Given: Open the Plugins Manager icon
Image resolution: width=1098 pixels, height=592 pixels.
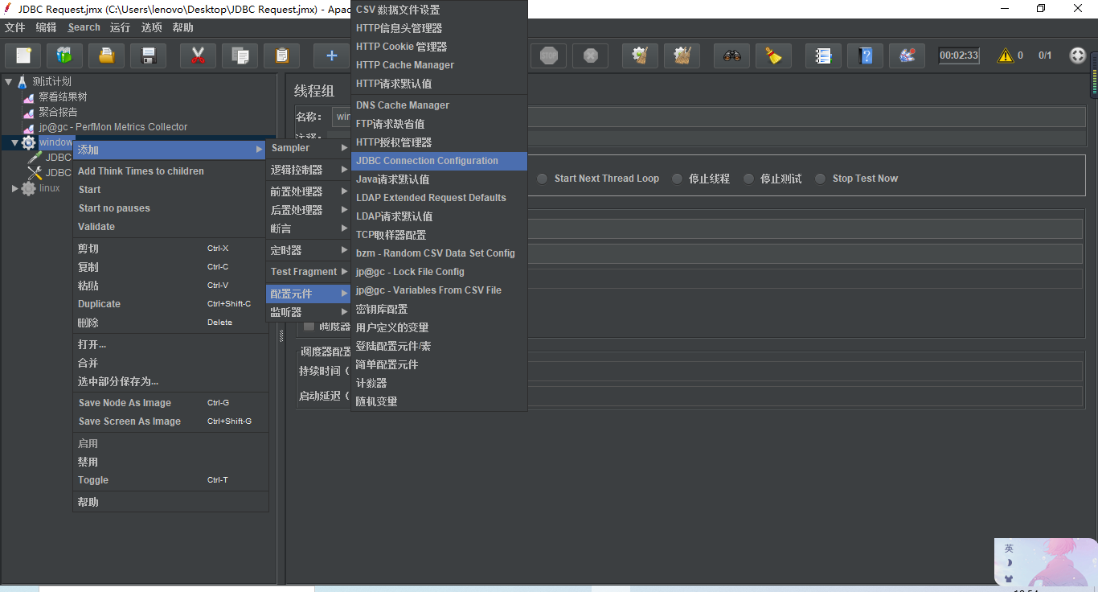Looking at the screenshot, I should pyautogui.click(x=907, y=55).
